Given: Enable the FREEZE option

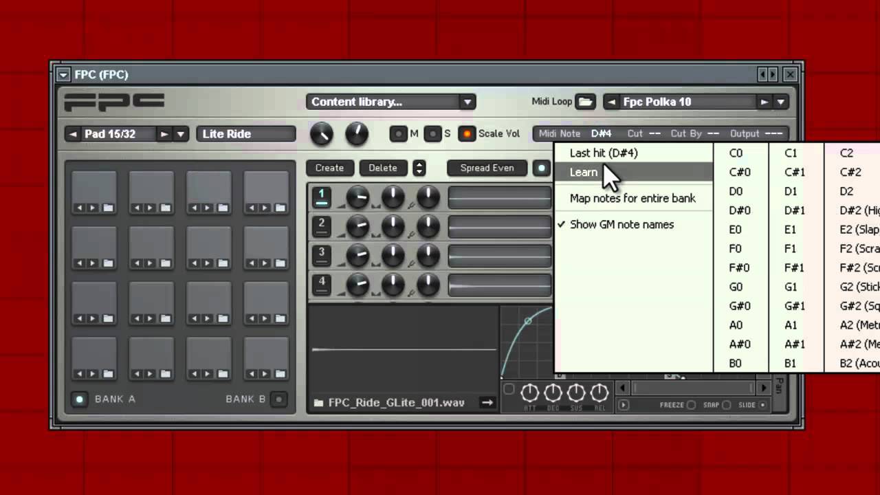Looking at the screenshot, I should [692, 405].
